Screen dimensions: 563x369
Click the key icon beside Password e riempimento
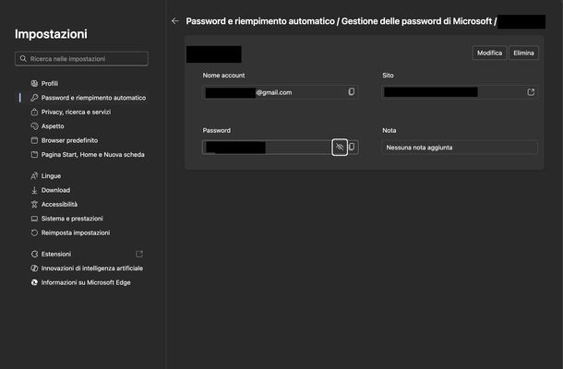(x=34, y=98)
